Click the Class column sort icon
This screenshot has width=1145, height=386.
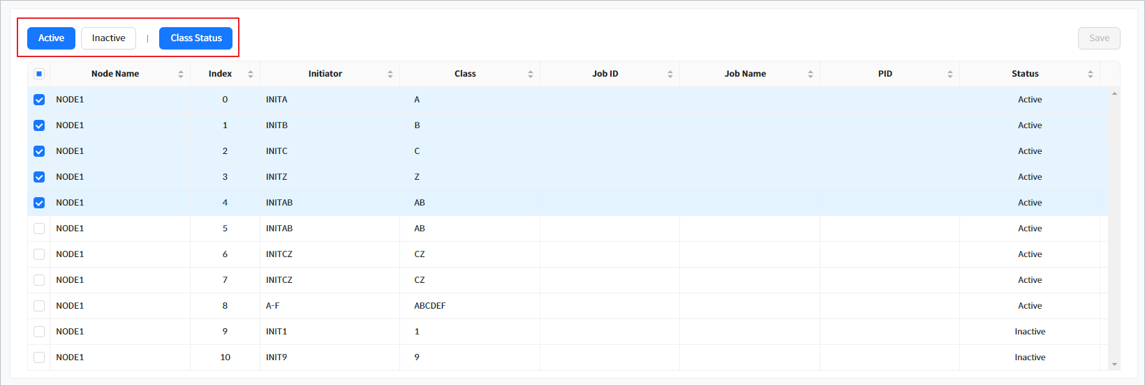(x=531, y=74)
